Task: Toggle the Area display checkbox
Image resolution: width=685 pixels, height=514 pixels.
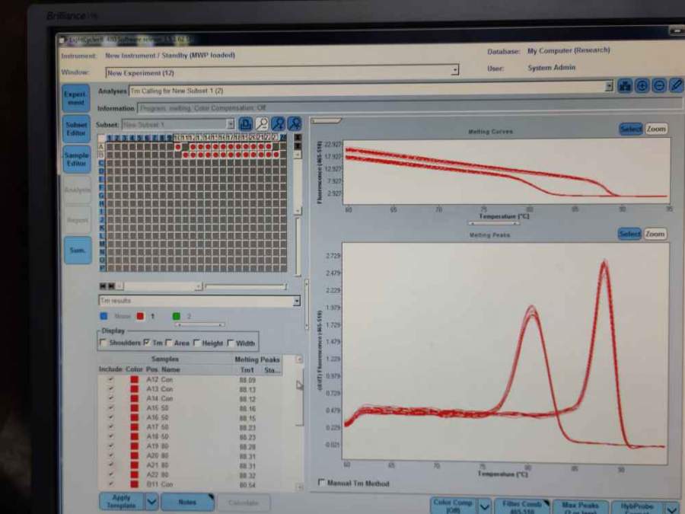Action: tap(169, 343)
